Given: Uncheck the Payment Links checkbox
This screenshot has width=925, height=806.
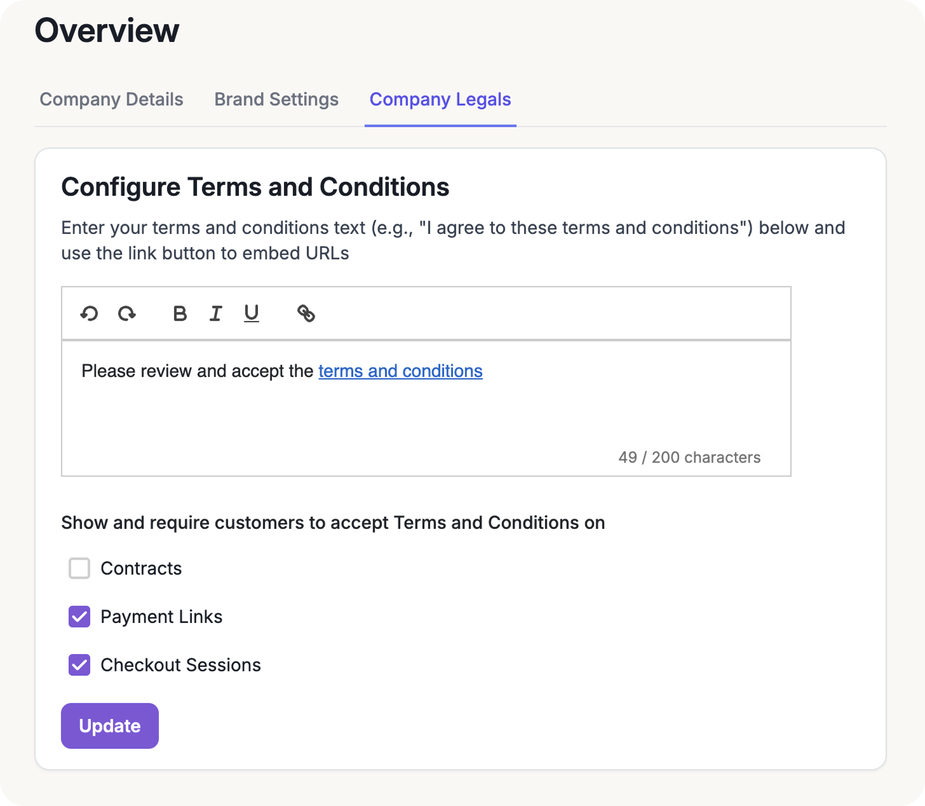Looking at the screenshot, I should tap(79, 617).
